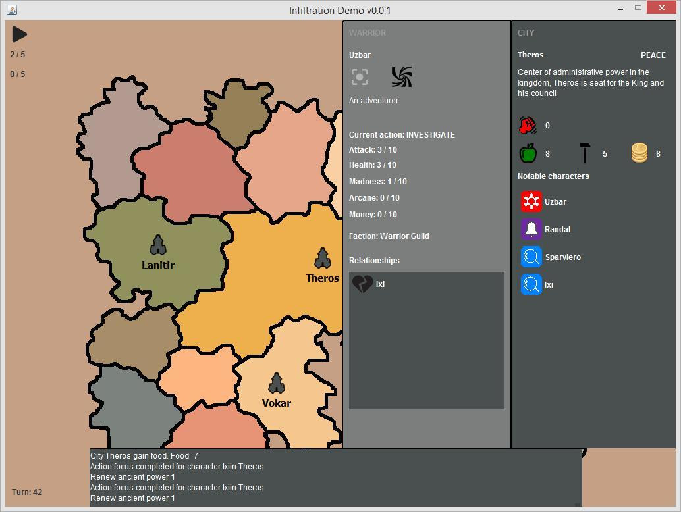The height and width of the screenshot is (512, 681).
Task: Click the green apple food icon
Action: [528, 153]
